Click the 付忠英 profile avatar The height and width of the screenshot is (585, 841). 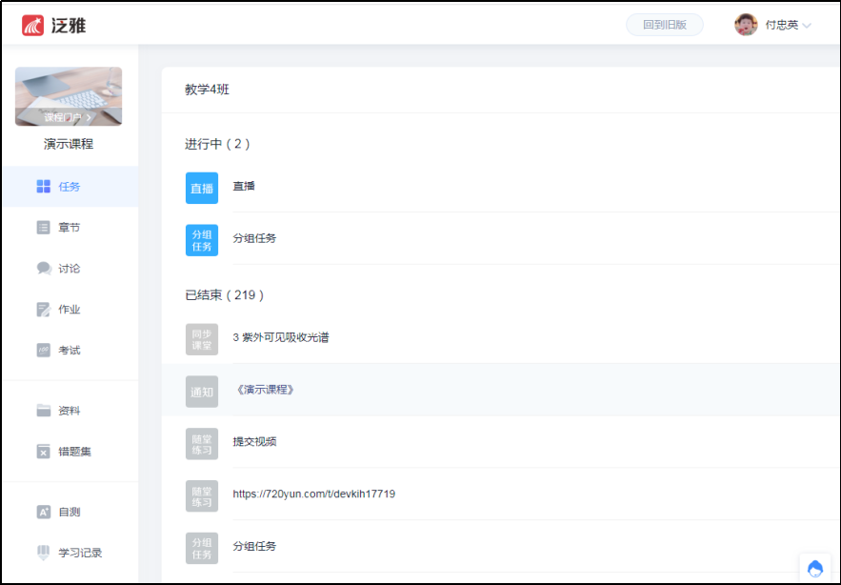746,25
